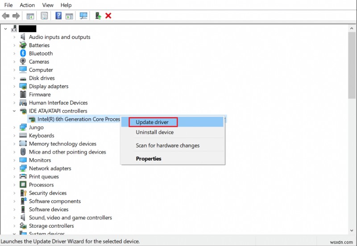Open the Action menu
This screenshot has width=357, height=246.
pyautogui.click(x=27, y=5)
